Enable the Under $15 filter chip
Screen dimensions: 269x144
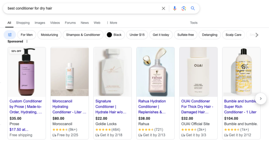click(x=137, y=35)
